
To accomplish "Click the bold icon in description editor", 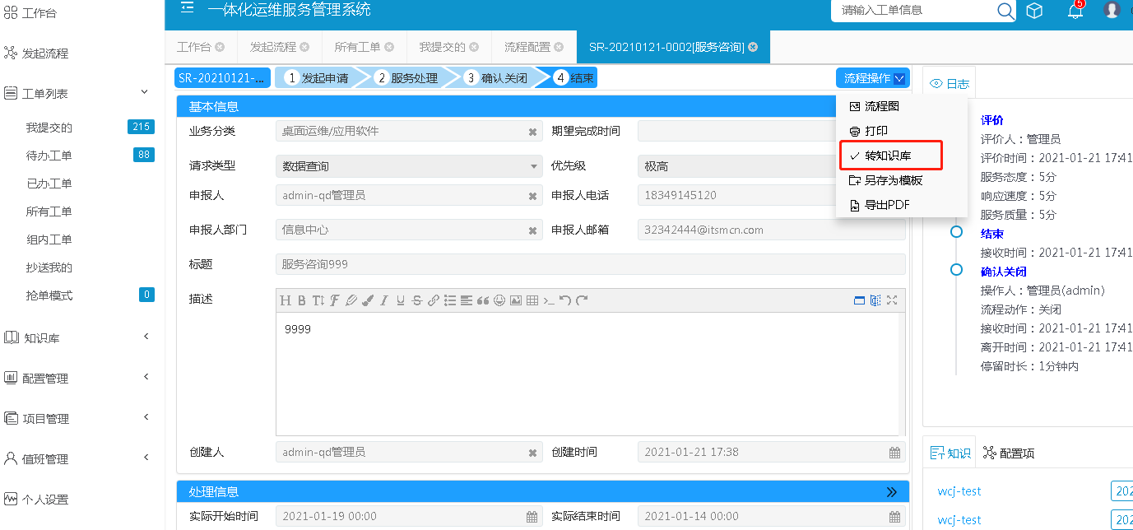I will 302,300.
